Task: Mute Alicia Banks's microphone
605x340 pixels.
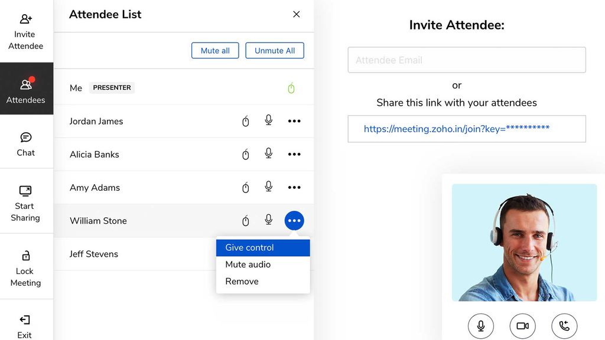Action: pos(268,154)
